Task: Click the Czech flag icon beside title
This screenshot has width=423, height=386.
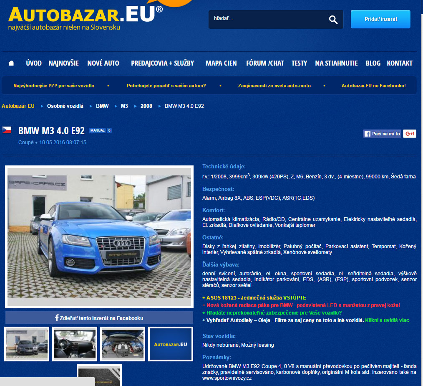Action: pyautogui.click(x=7, y=130)
